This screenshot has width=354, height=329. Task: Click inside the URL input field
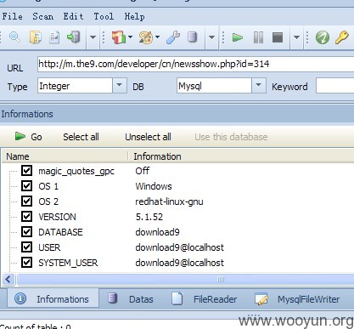coord(195,64)
